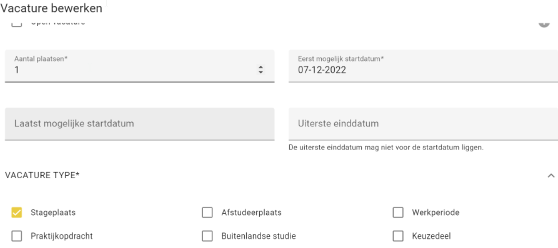Click the Afstudeerplaats label text

coord(251,213)
